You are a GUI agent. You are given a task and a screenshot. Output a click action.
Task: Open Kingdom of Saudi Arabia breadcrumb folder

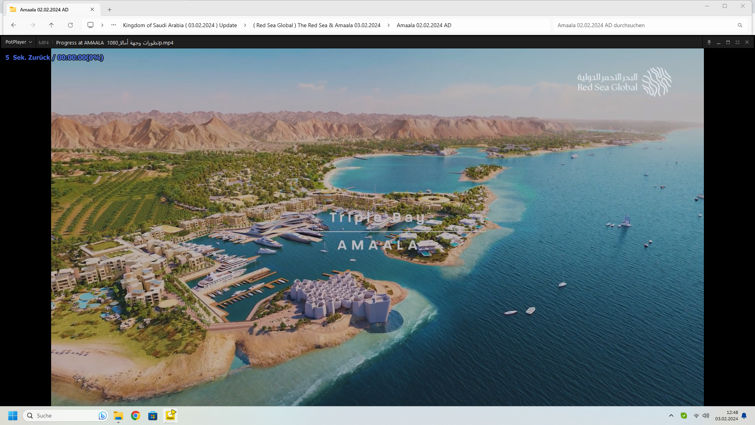[x=180, y=25]
